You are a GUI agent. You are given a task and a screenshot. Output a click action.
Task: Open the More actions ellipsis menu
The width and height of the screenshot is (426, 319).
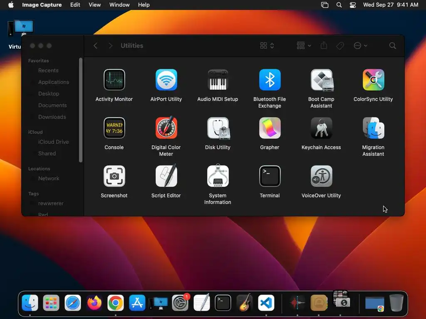(x=361, y=46)
